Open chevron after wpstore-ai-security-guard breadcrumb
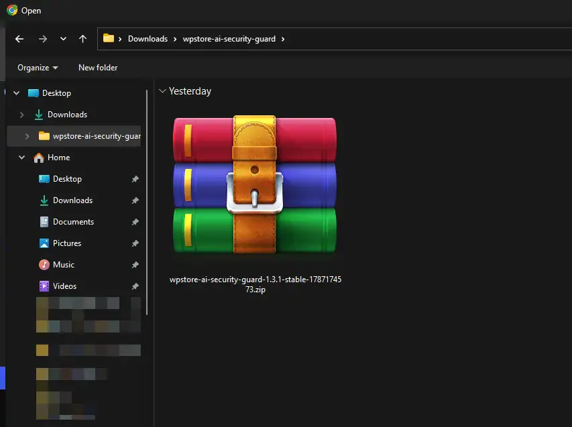 point(283,39)
